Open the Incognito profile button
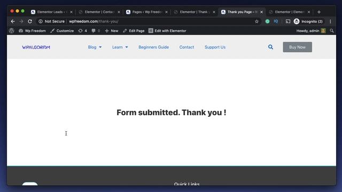342x192 pixels. 308,21
